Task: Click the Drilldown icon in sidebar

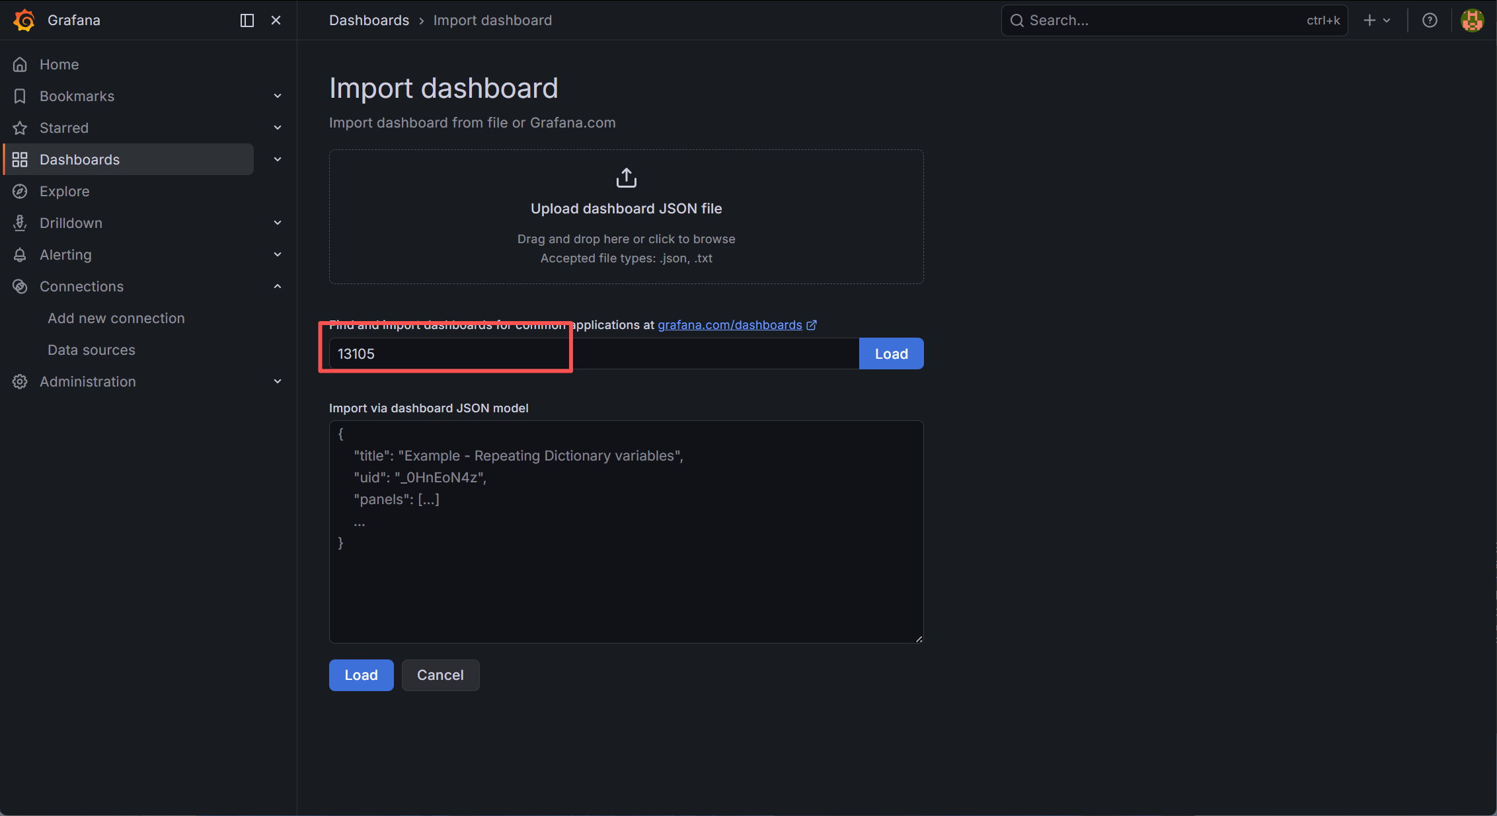Action: pyautogui.click(x=20, y=223)
